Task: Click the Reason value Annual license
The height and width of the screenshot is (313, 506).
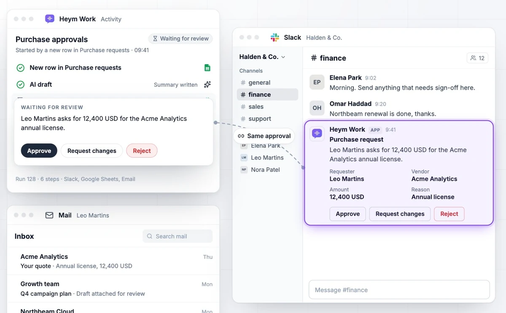Action: click(433, 197)
